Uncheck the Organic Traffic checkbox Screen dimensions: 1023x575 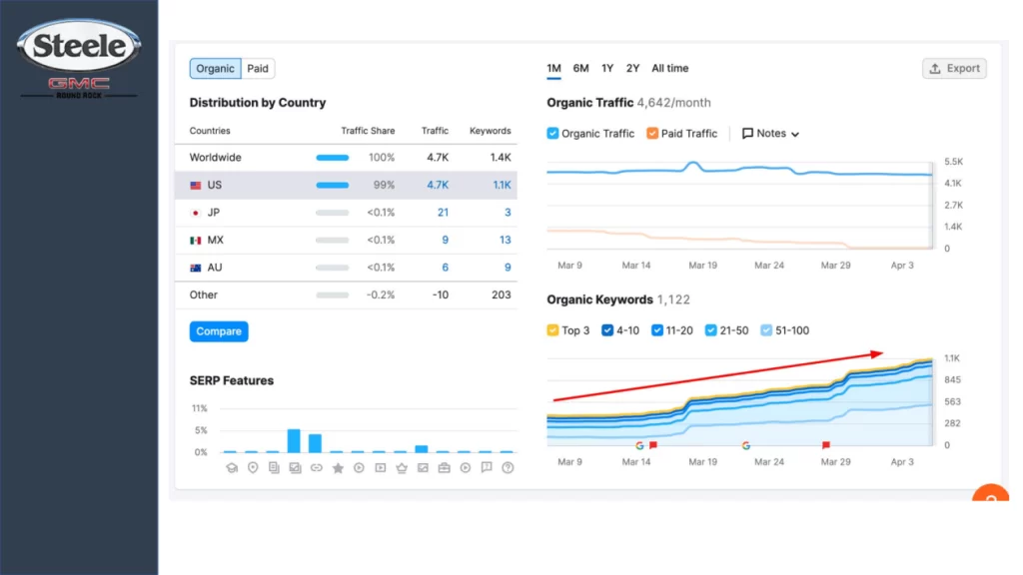552,133
